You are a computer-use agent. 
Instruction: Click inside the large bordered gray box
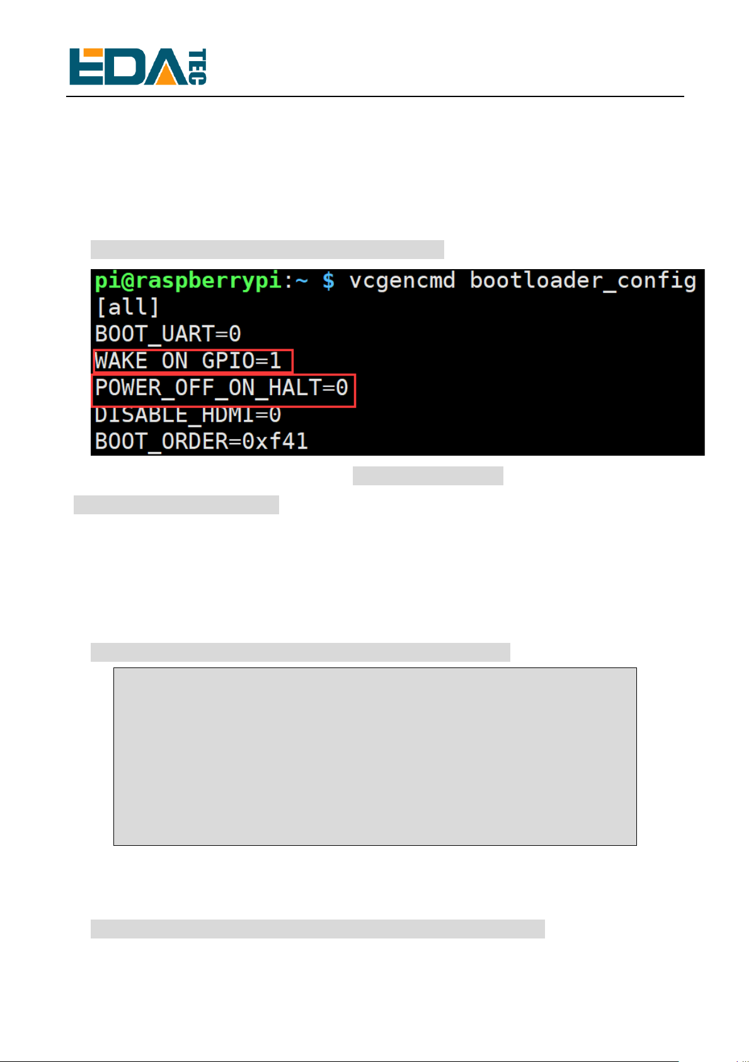tap(375, 756)
